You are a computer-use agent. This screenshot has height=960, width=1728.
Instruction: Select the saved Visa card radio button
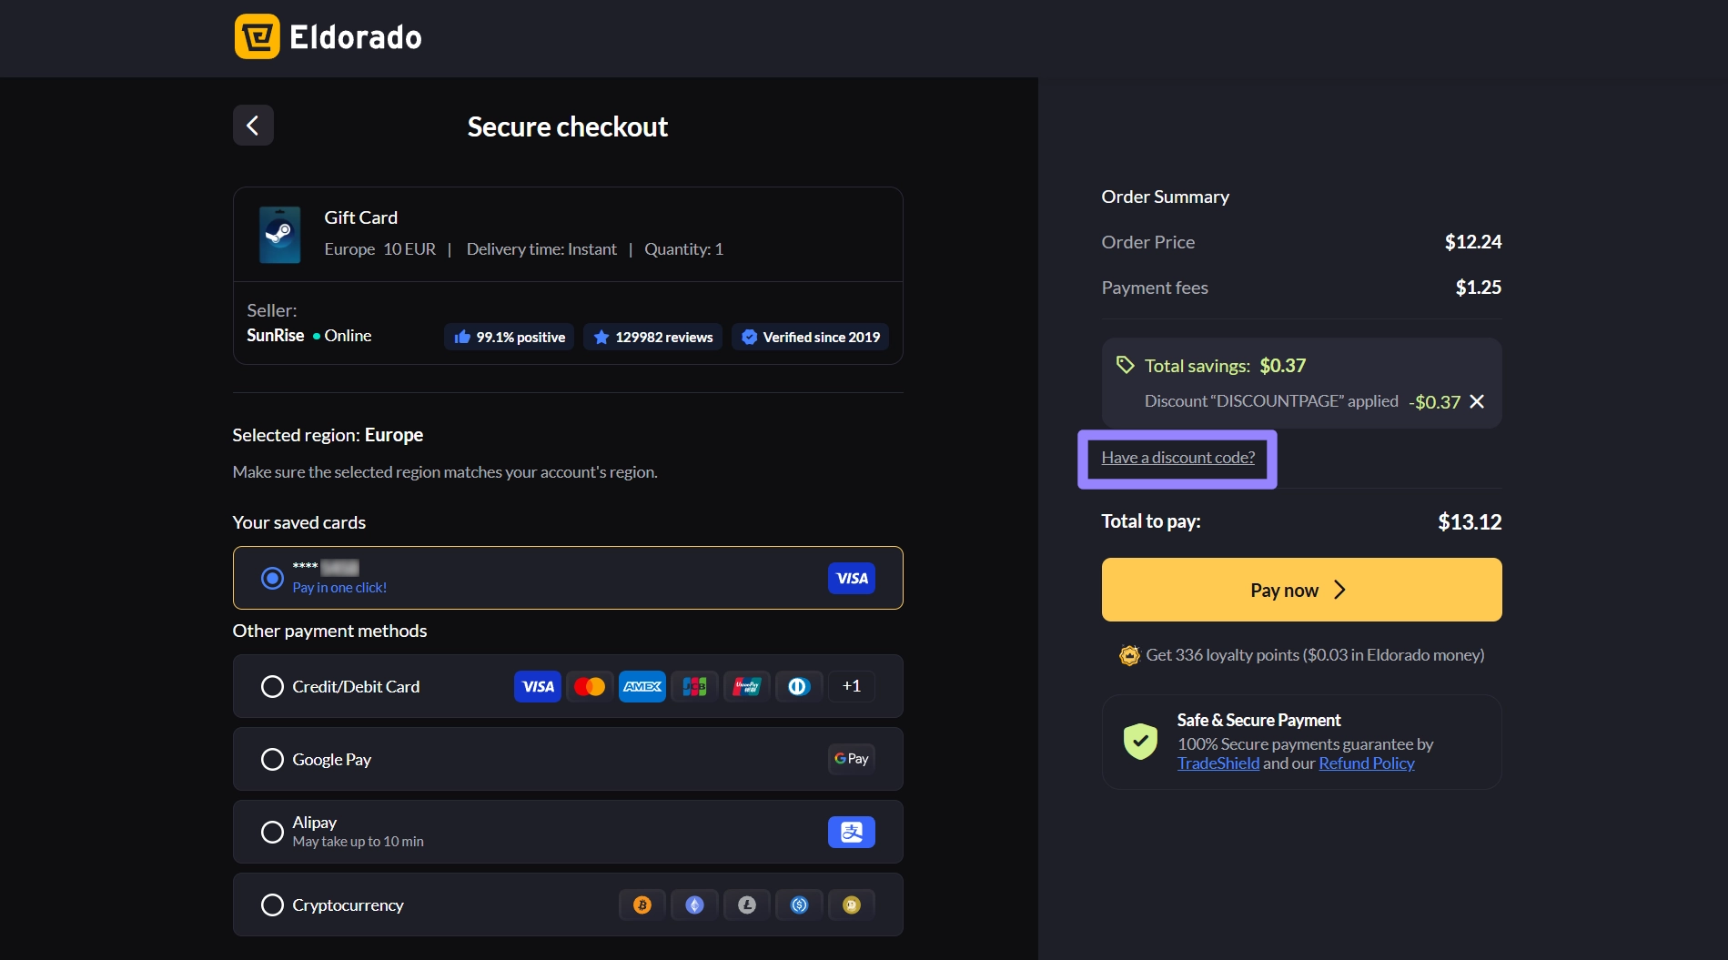272,578
